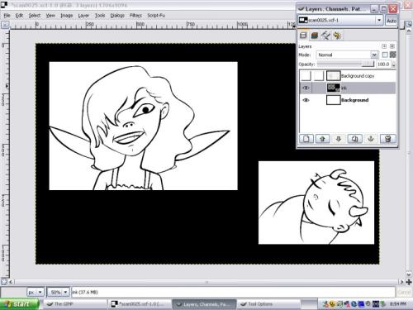Hide the ink layer via its eye icon

point(306,88)
